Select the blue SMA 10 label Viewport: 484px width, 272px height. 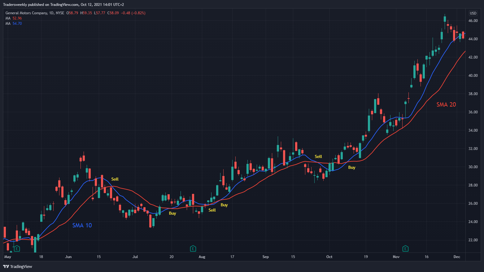point(82,225)
